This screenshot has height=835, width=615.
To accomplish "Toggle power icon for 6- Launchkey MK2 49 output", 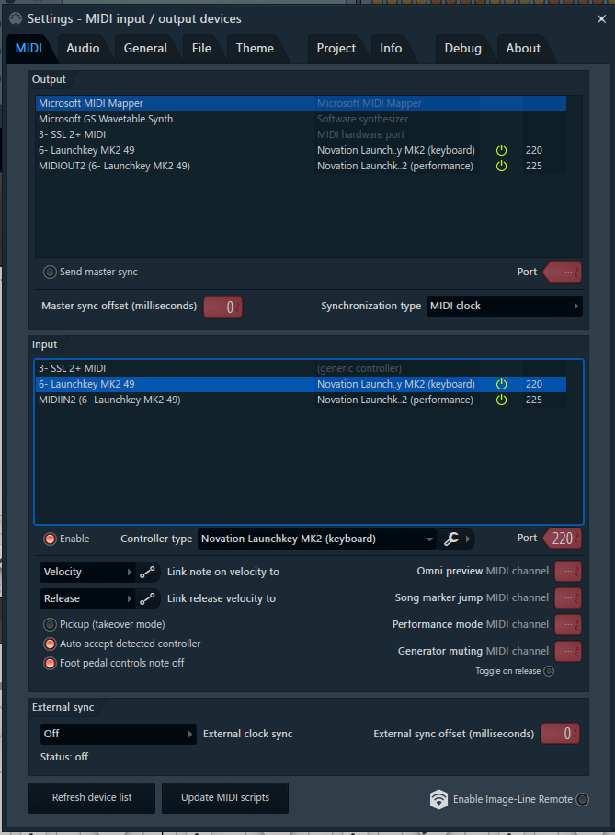I will pos(501,150).
